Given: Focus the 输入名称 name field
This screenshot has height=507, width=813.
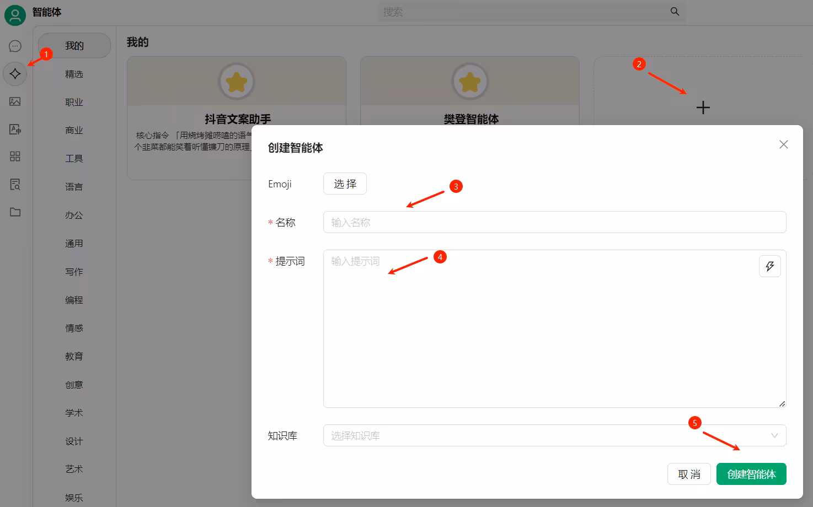Looking at the screenshot, I should (x=554, y=222).
